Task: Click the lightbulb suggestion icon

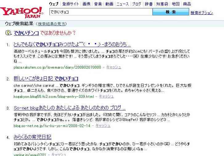Action: (x=8, y=33)
